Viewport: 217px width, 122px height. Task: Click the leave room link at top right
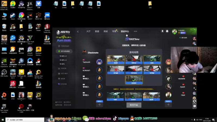183,38
